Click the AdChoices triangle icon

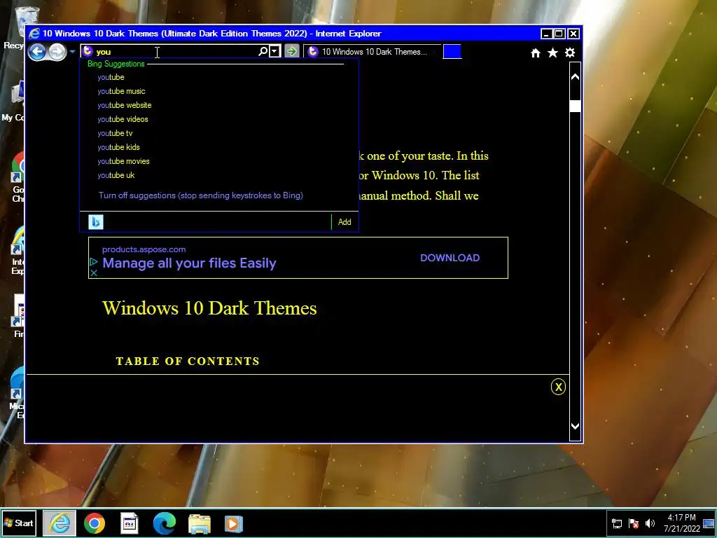point(94,262)
